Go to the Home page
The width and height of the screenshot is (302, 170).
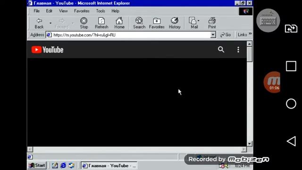click(x=119, y=23)
